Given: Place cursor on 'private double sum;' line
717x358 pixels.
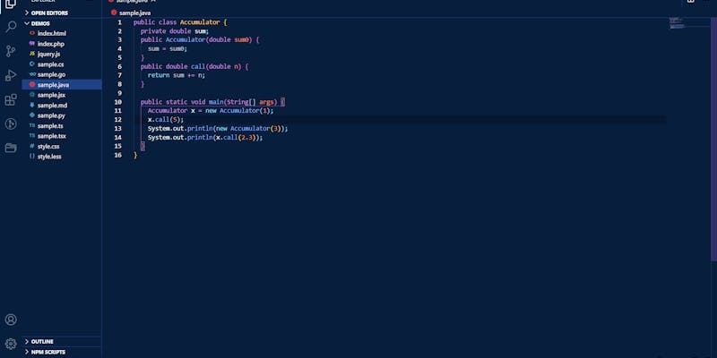Looking at the screenshot, I should point(174,31).
